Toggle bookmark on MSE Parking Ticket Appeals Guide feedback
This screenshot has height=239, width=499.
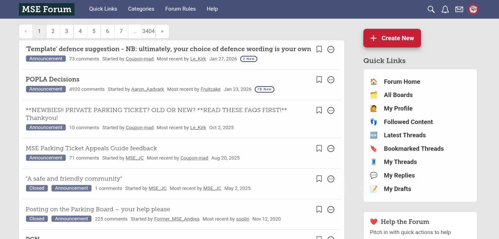319,148
